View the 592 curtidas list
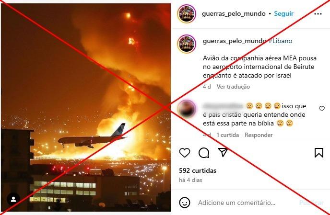This screenshot has width=330, height=215. 198,170
